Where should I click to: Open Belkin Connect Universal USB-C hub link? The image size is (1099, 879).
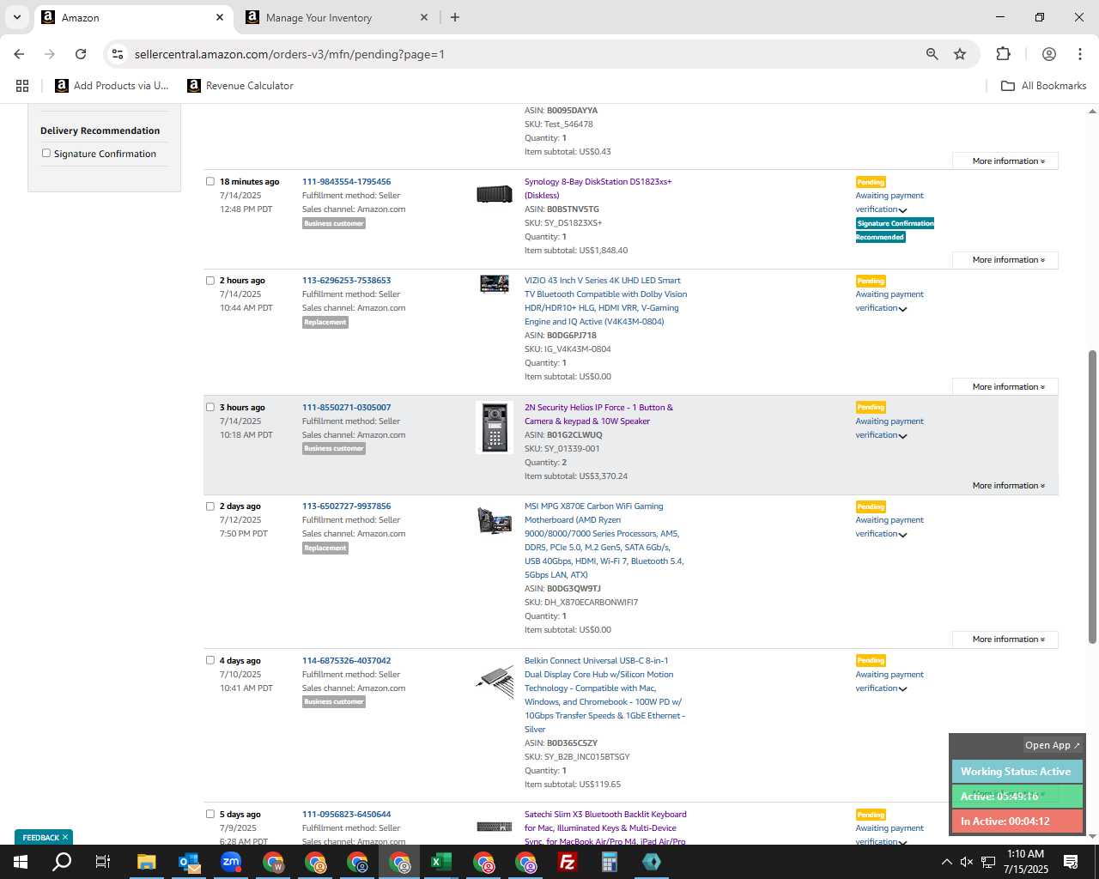[605, 695]
